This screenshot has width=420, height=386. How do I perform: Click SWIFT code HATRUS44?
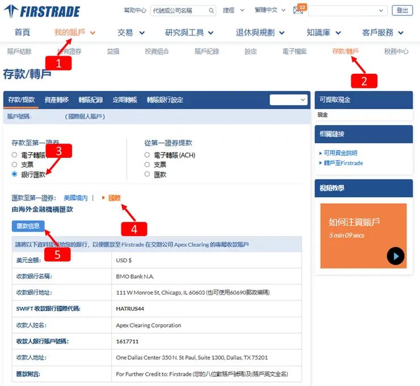[x=130, y=309]
